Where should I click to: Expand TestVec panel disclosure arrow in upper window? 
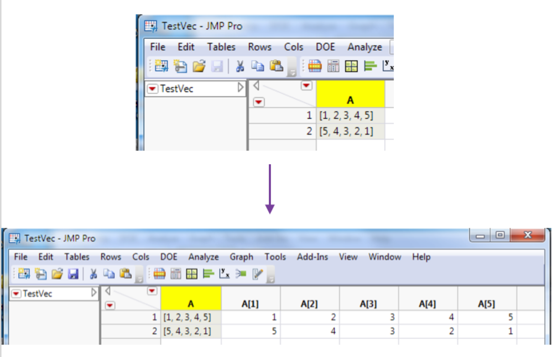click(x=241, y=87)
